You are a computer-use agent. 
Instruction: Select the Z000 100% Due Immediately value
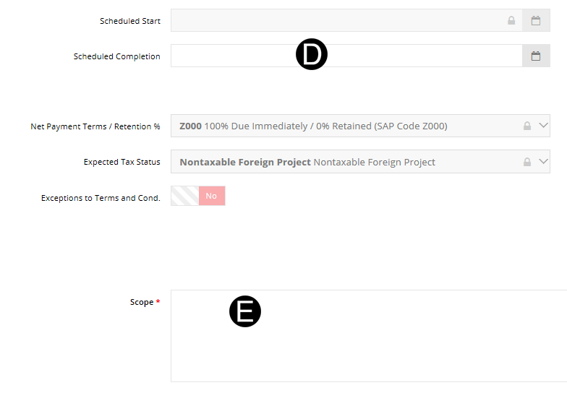(313, 126)
